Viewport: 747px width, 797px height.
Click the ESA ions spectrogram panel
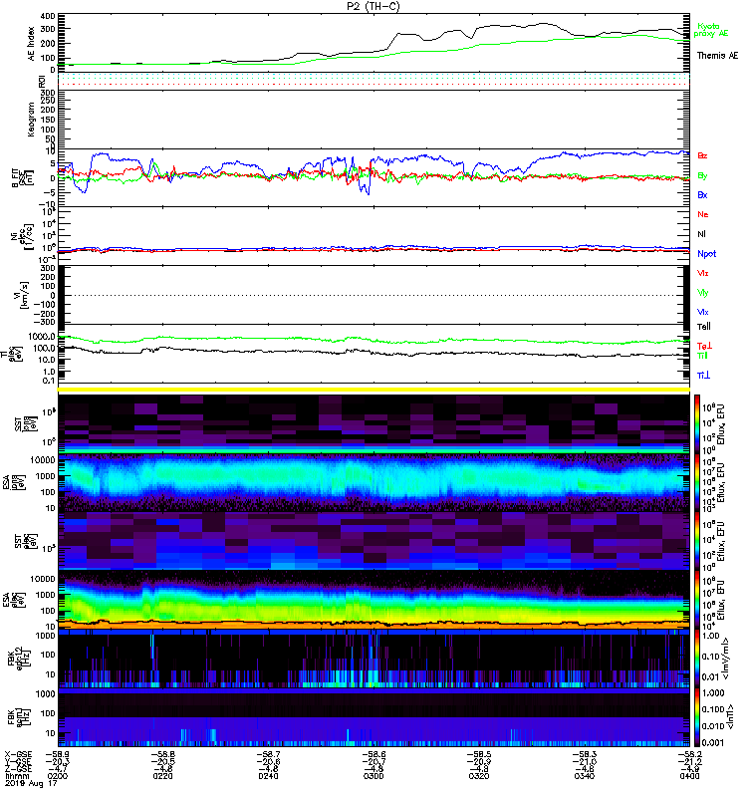coord(374,483)
